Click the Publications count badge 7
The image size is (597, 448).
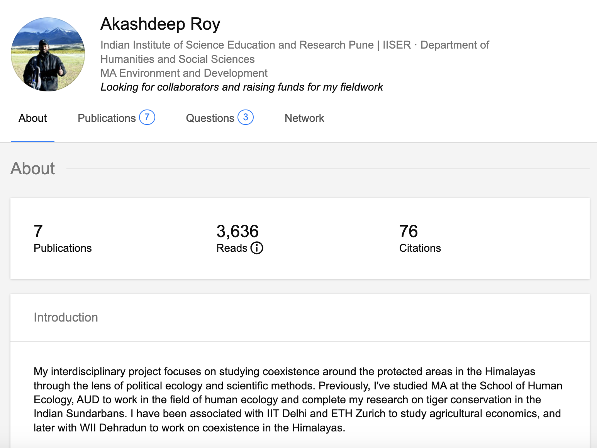pos(147,117)
